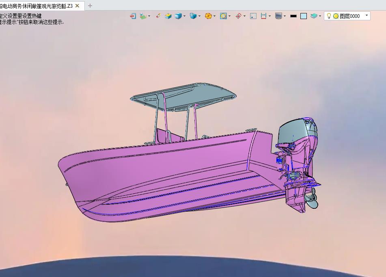Open the 图层0000 layer dropdown
386x277 pixels.
point(367,16)
